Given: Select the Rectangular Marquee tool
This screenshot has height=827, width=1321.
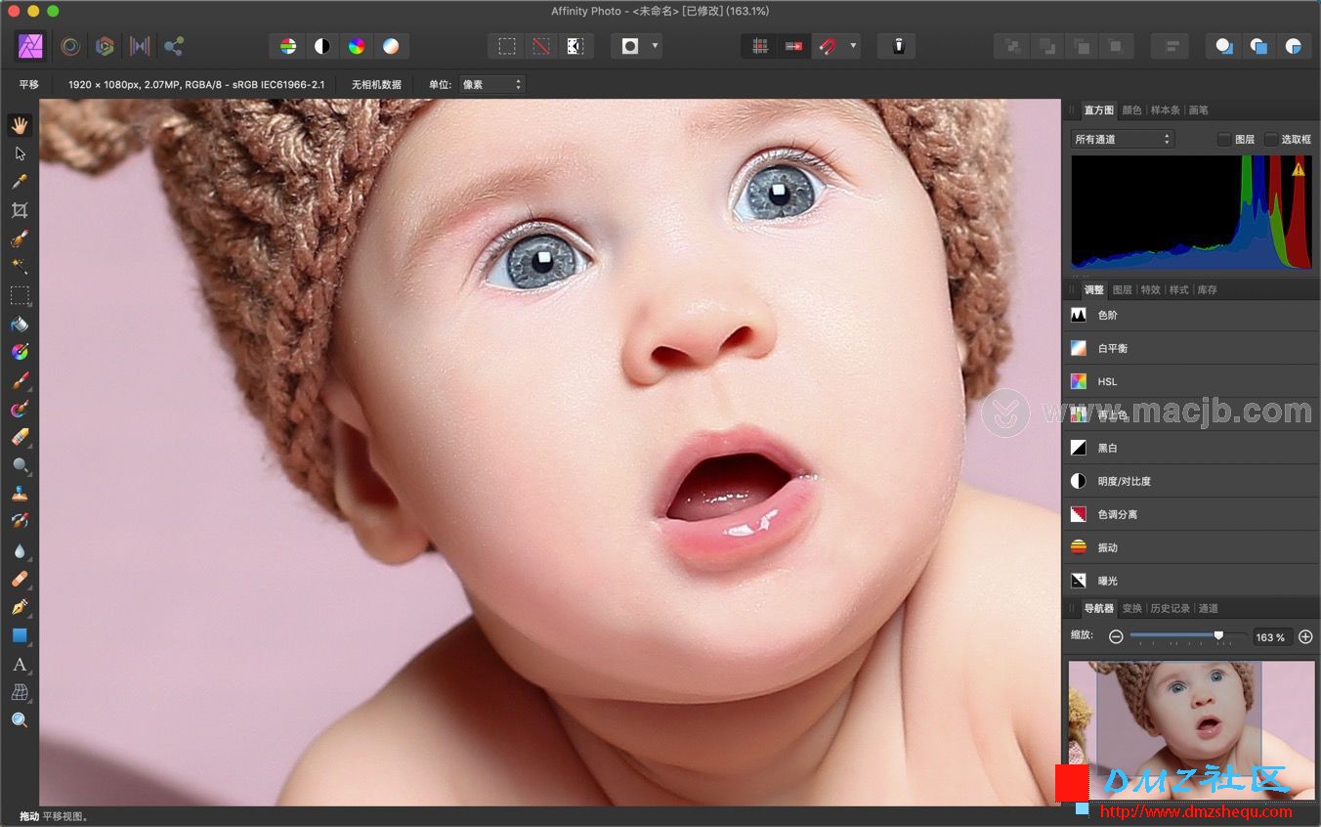Looking at the screenshot, I should (x=20, y=295).
